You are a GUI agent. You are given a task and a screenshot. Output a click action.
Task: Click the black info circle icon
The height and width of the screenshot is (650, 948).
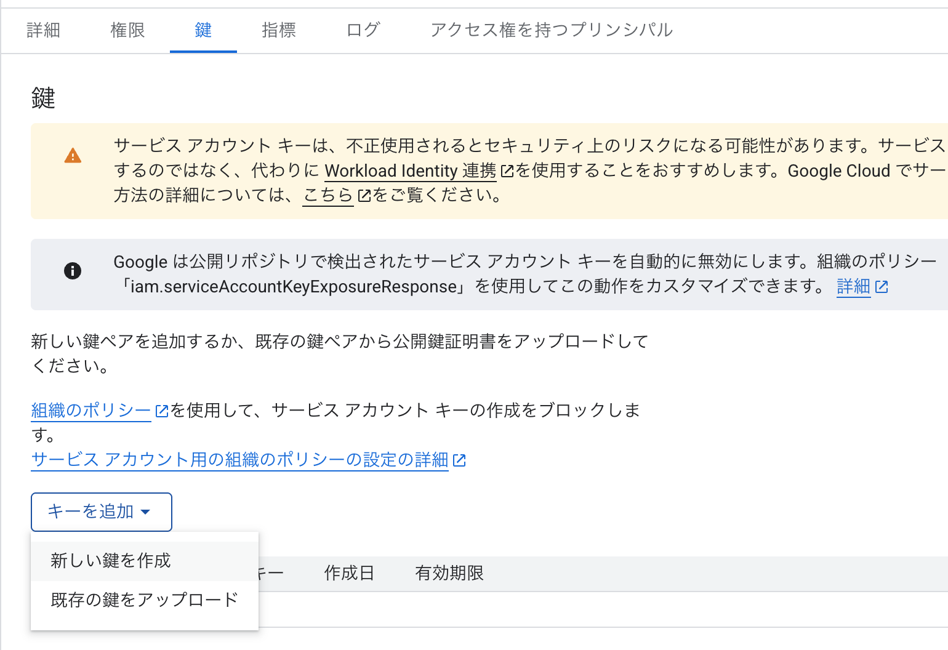[x=73, y=271]
